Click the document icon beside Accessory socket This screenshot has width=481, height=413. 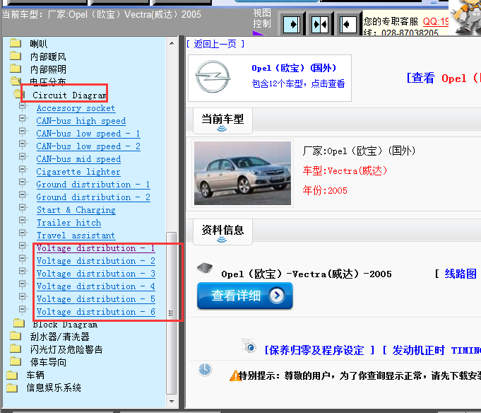pyautogui.click(x=23, y=106)
